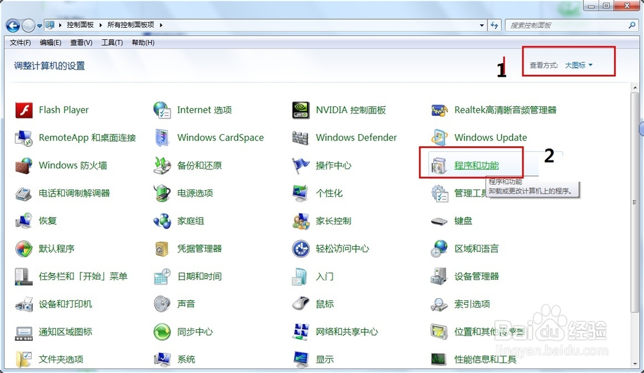The height and width of the screenshot is (373, 644).
Task: Expand the address bar history dropdown
Action: pyautogui.click(x=482, y=25)
